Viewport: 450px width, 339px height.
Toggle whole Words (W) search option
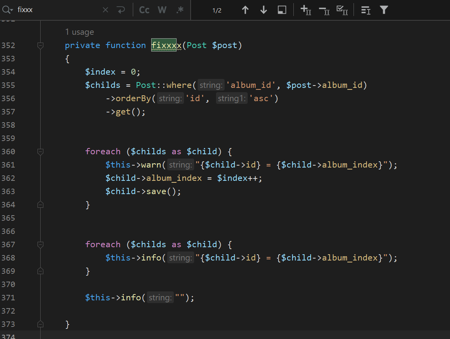[162, 10]
